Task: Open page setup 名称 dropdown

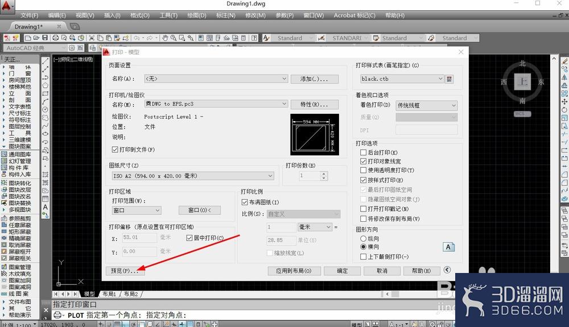Action: (216, 78)
